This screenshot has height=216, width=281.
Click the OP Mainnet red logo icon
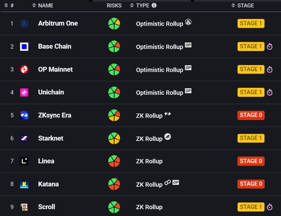tap(24, 69)
